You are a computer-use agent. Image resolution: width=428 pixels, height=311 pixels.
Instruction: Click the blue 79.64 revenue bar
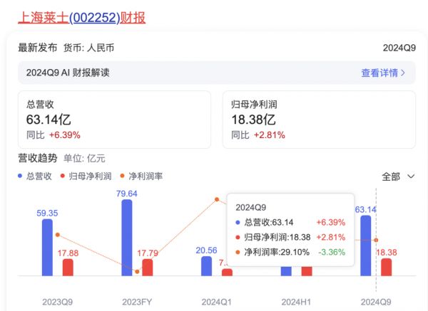(127, 238)
